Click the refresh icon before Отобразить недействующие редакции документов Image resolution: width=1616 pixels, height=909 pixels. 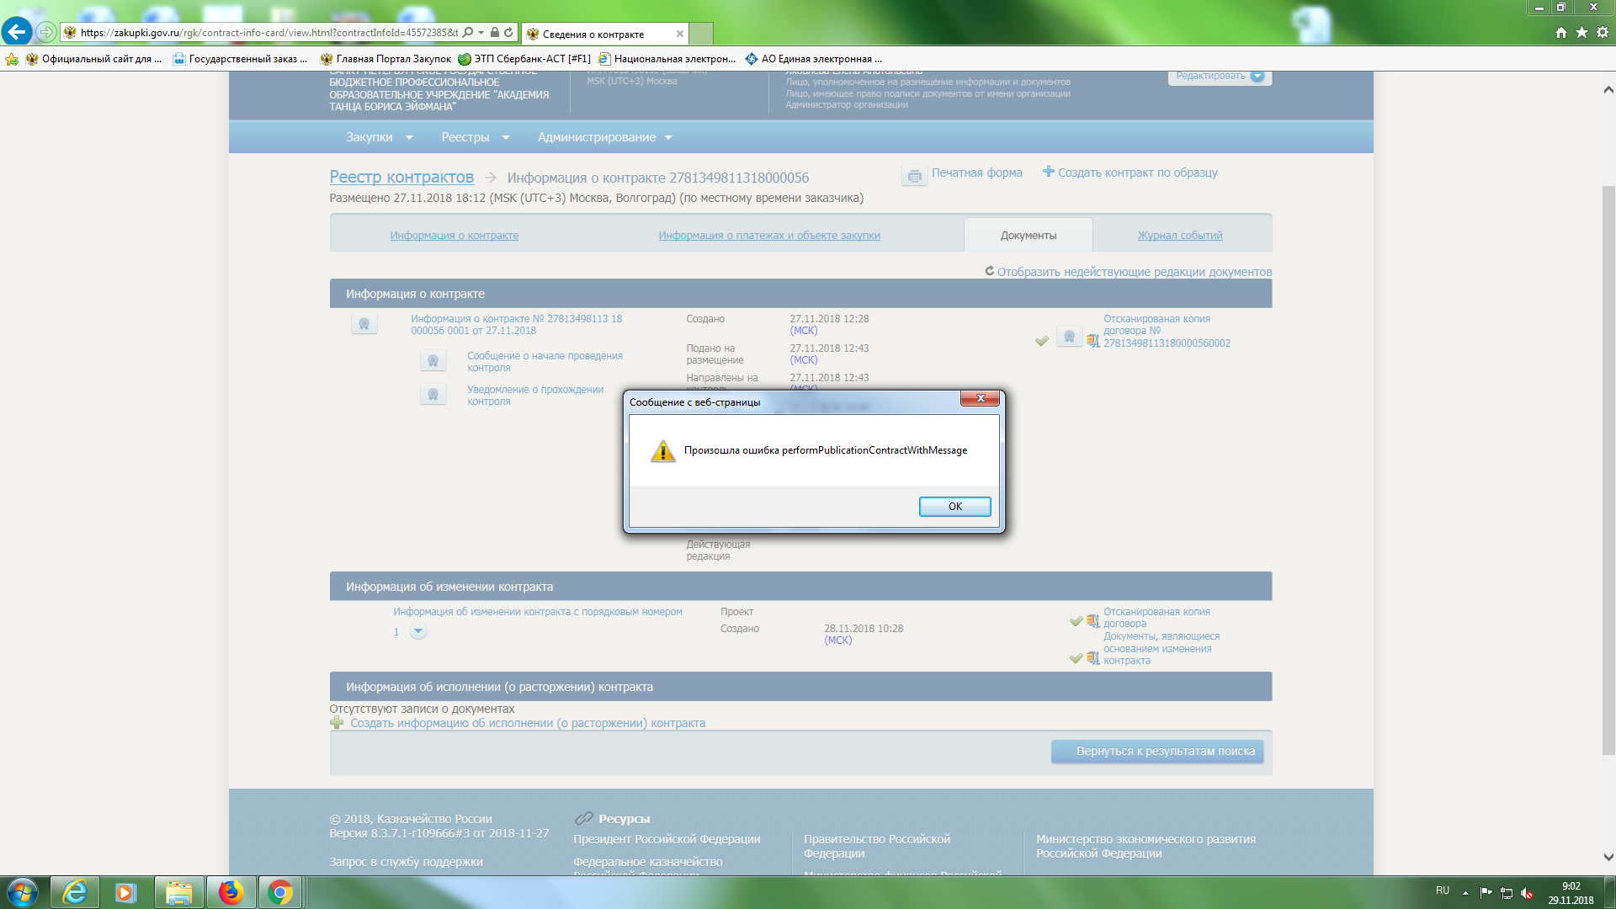[x=989, y=271]
